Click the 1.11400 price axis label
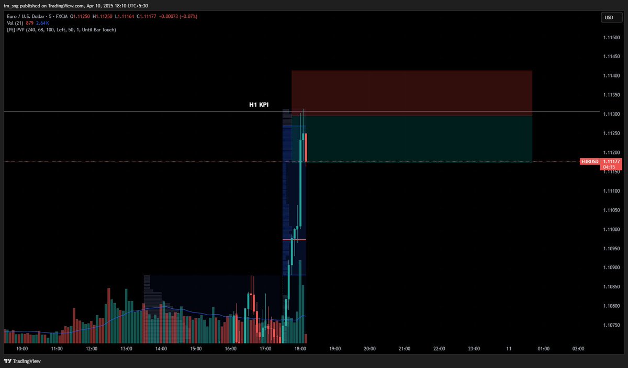Screen dimensions: 628x368 click(x=612, y=76)
